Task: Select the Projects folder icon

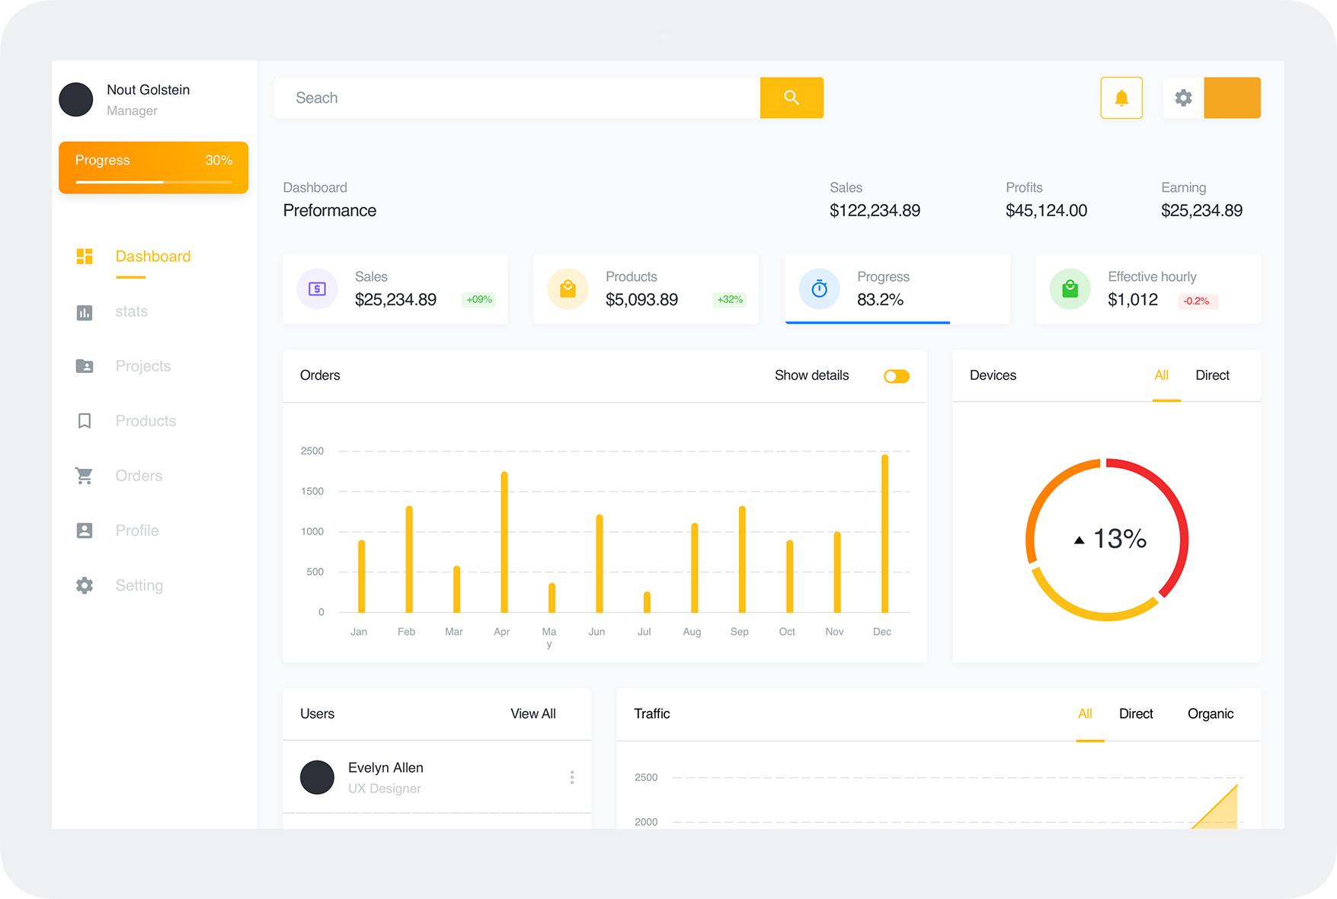Action: [x=85, y=366]
